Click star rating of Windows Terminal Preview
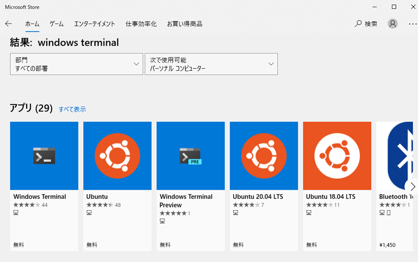Screen dimensions: 418x262 tap(173, 213)
